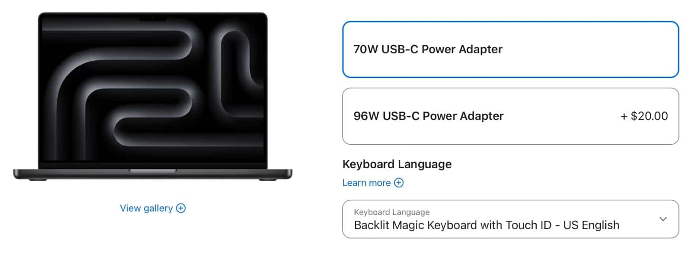The height and width of the screenshot is (259, 698).
Task: Expand the Backlit Magic Keyboard US English selector
Action: (486, 225)
